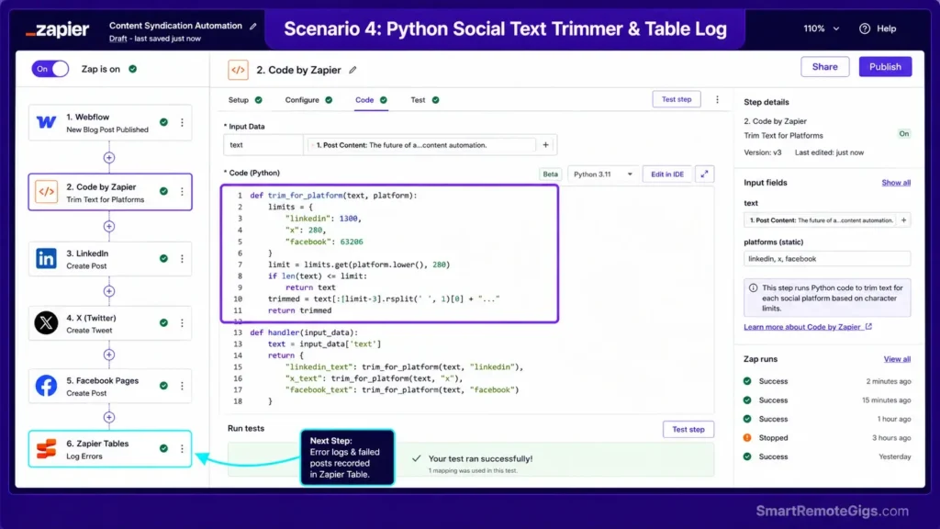Publish the zap
The width and height of the screenshot is (940, 529).
885,67
